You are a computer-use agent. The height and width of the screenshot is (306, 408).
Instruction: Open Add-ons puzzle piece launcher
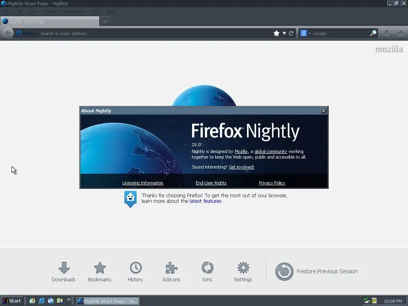(x=171, y=272)
